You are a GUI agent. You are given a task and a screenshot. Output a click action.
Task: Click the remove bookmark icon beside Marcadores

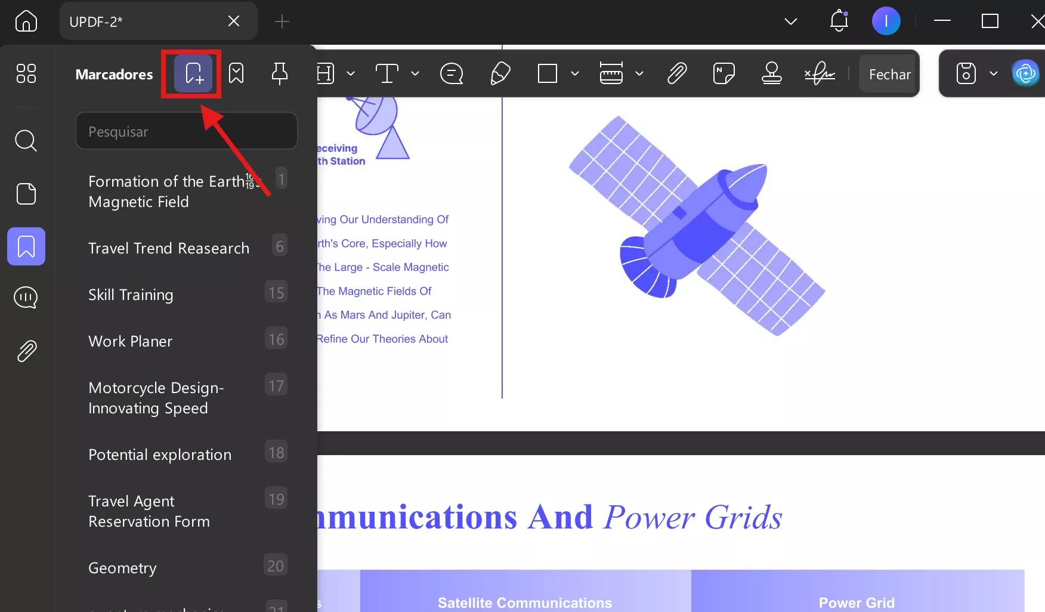pos(236,73)
